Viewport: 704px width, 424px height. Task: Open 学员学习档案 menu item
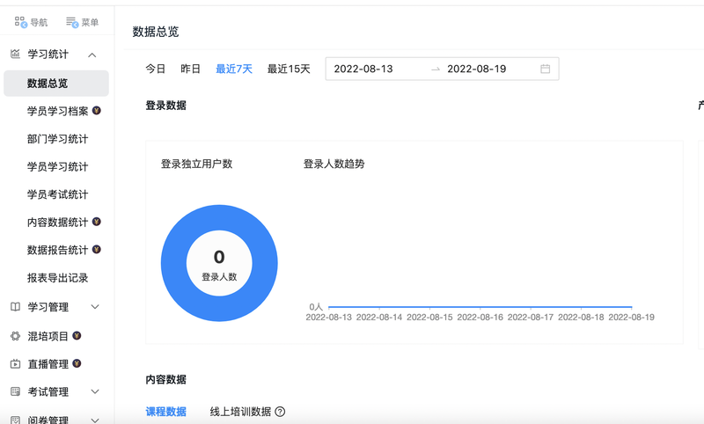pyautogui.click(x=57, y=111)
